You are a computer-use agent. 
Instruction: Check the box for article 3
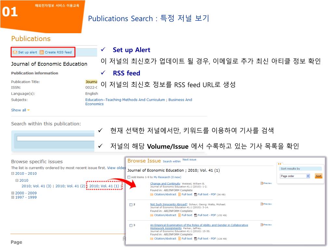(131, 225)
